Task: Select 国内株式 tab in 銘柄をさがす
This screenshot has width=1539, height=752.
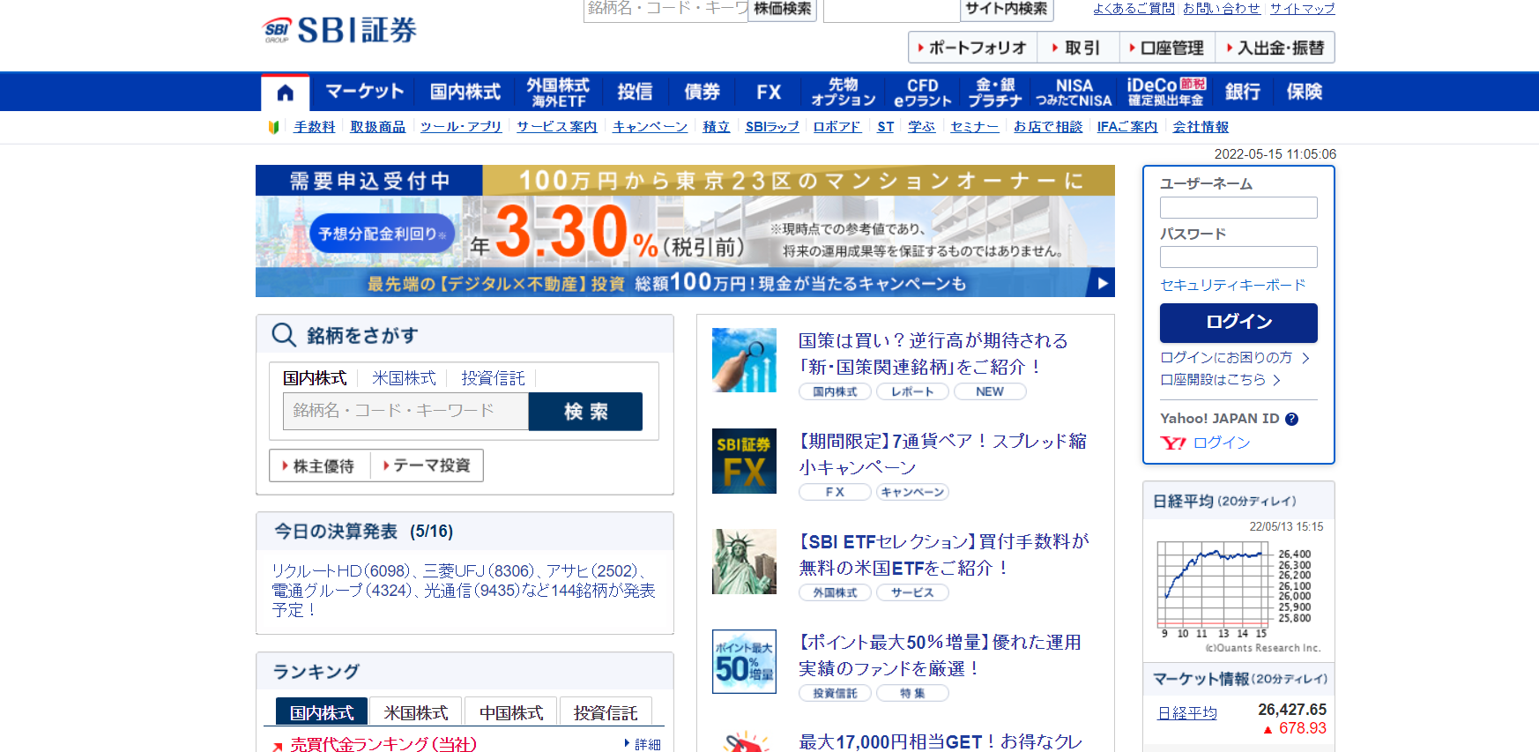Action: tap(315, 378)
